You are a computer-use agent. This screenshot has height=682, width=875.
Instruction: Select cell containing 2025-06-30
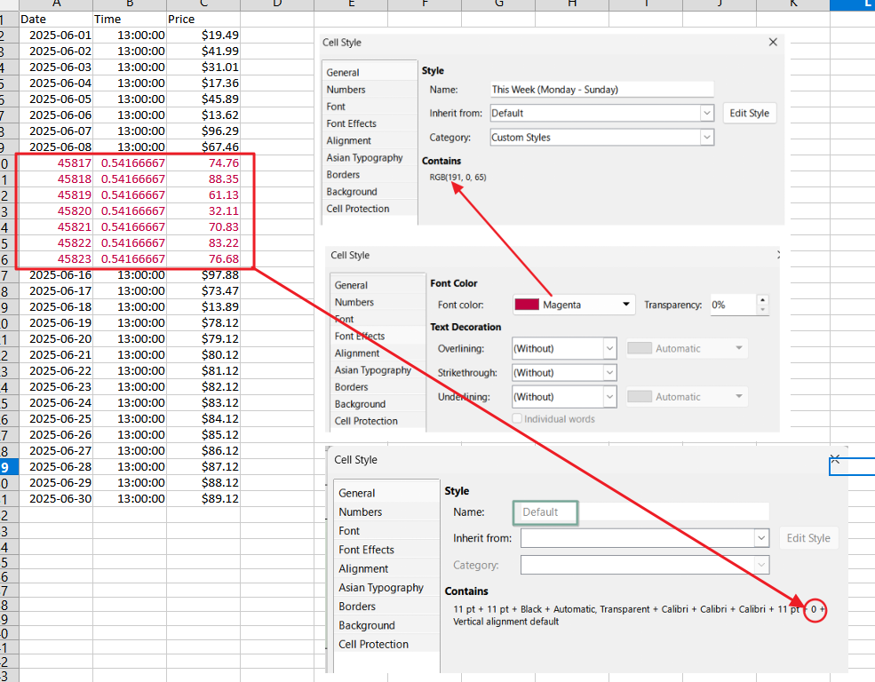pyautogui.click(x=56, y=498)
